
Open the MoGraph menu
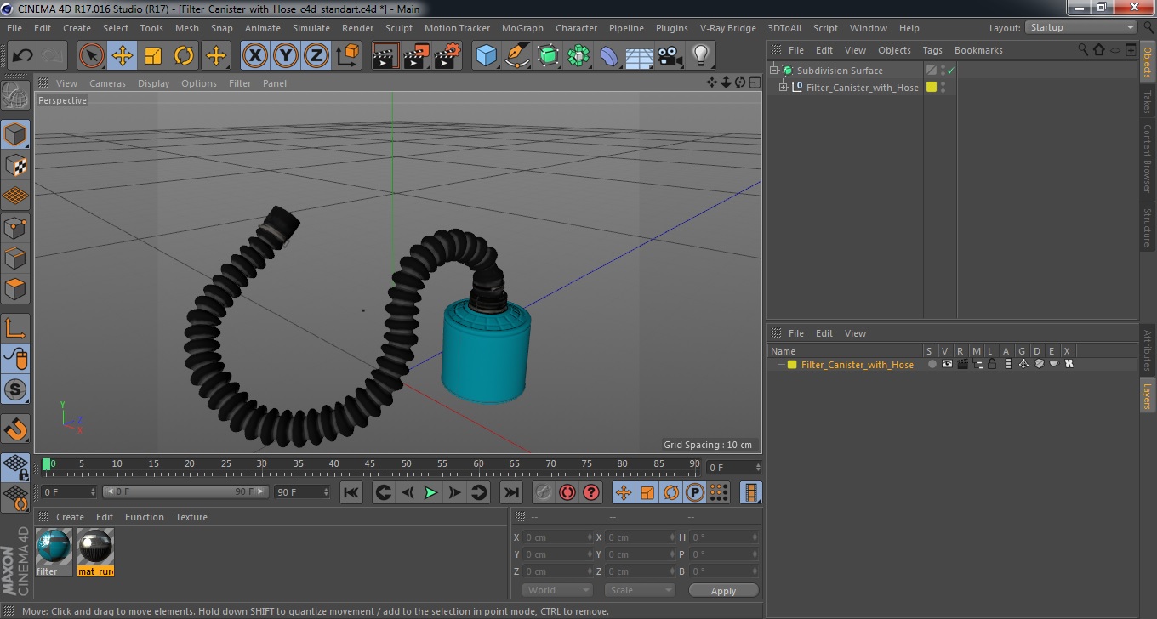[522, 28]
